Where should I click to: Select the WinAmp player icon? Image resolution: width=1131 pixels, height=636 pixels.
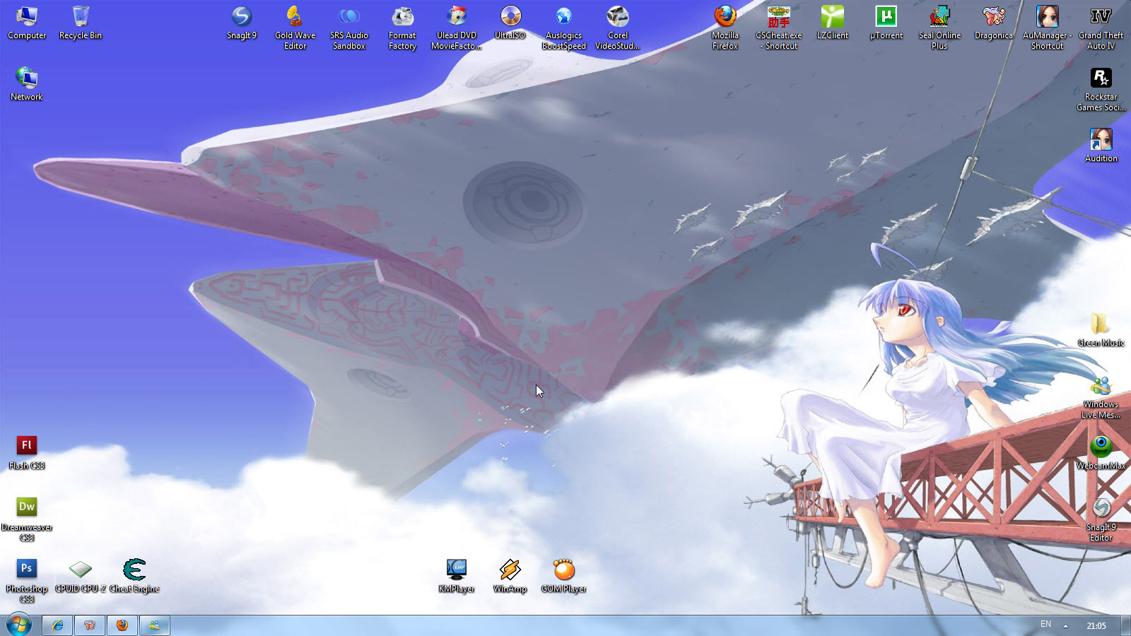[510, 575]
